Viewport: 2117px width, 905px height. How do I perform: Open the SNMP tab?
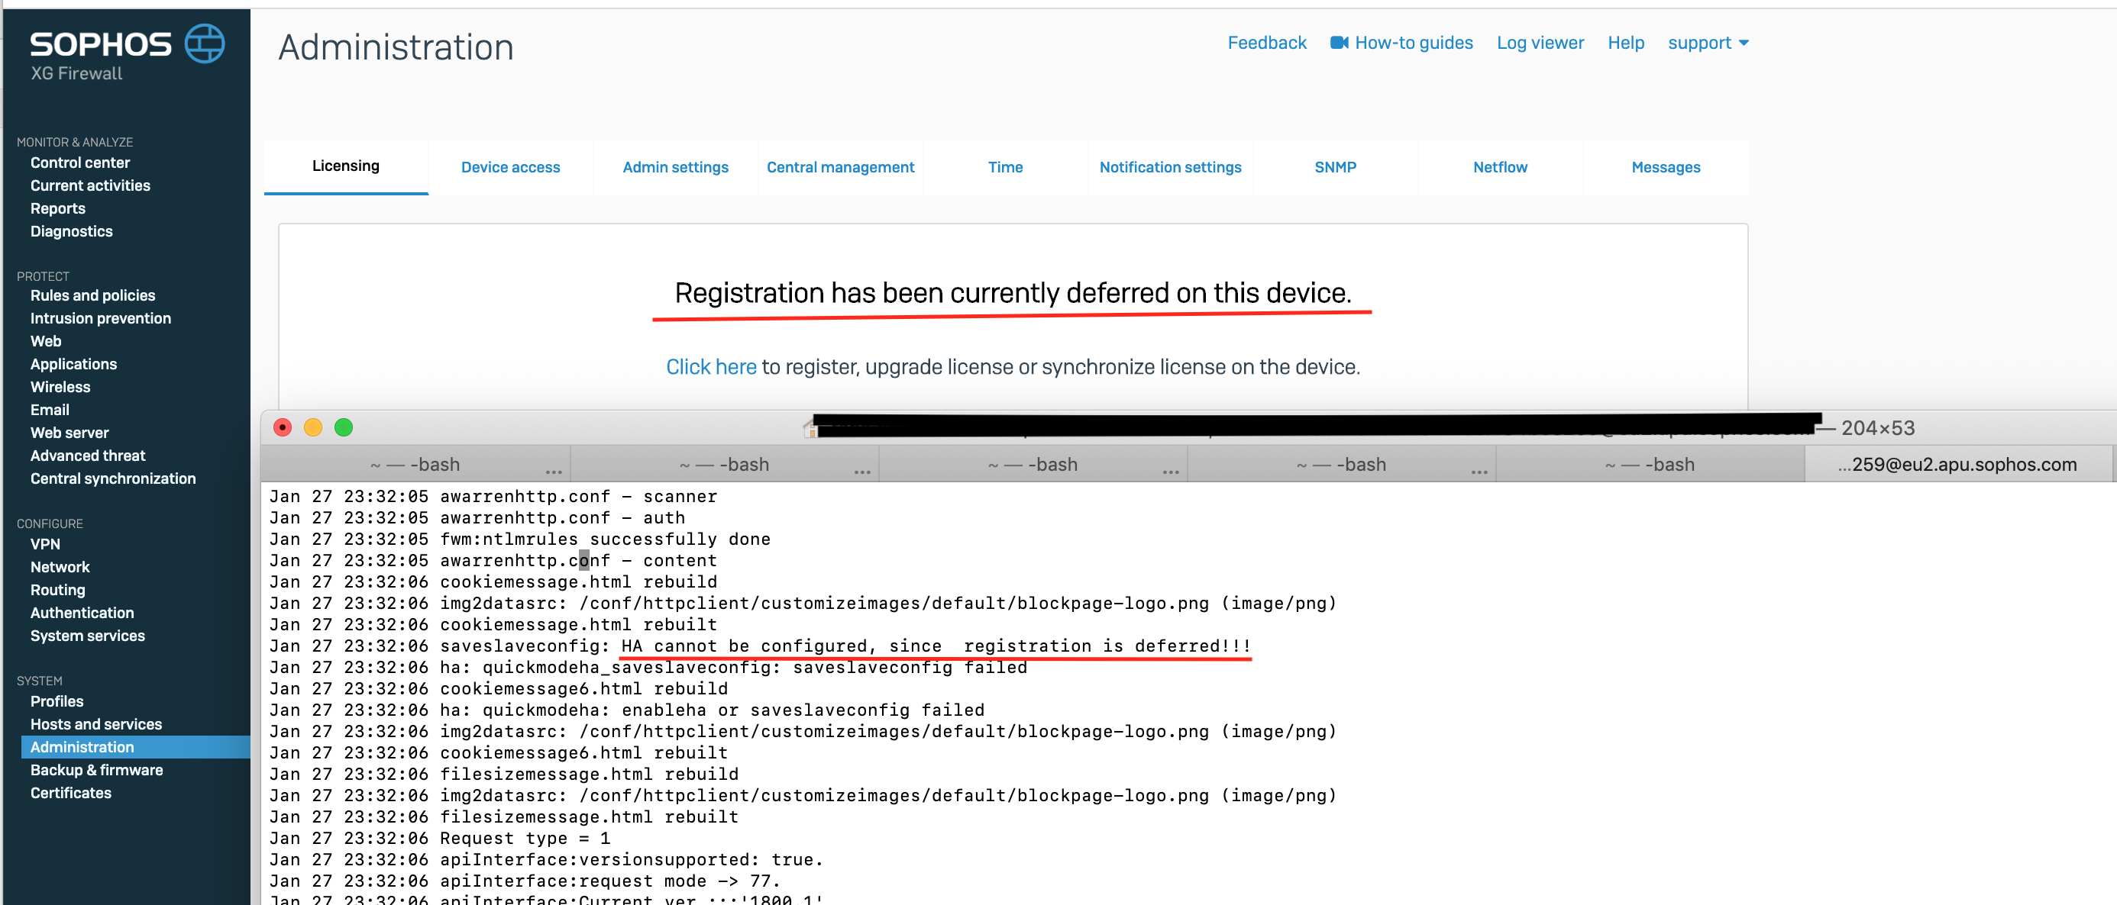point(1335,168)
